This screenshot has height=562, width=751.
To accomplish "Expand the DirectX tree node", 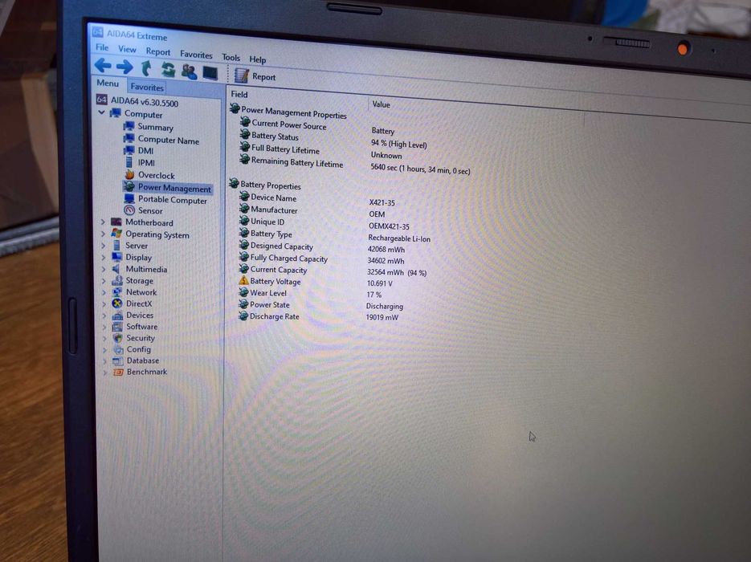I will [104, 303].
